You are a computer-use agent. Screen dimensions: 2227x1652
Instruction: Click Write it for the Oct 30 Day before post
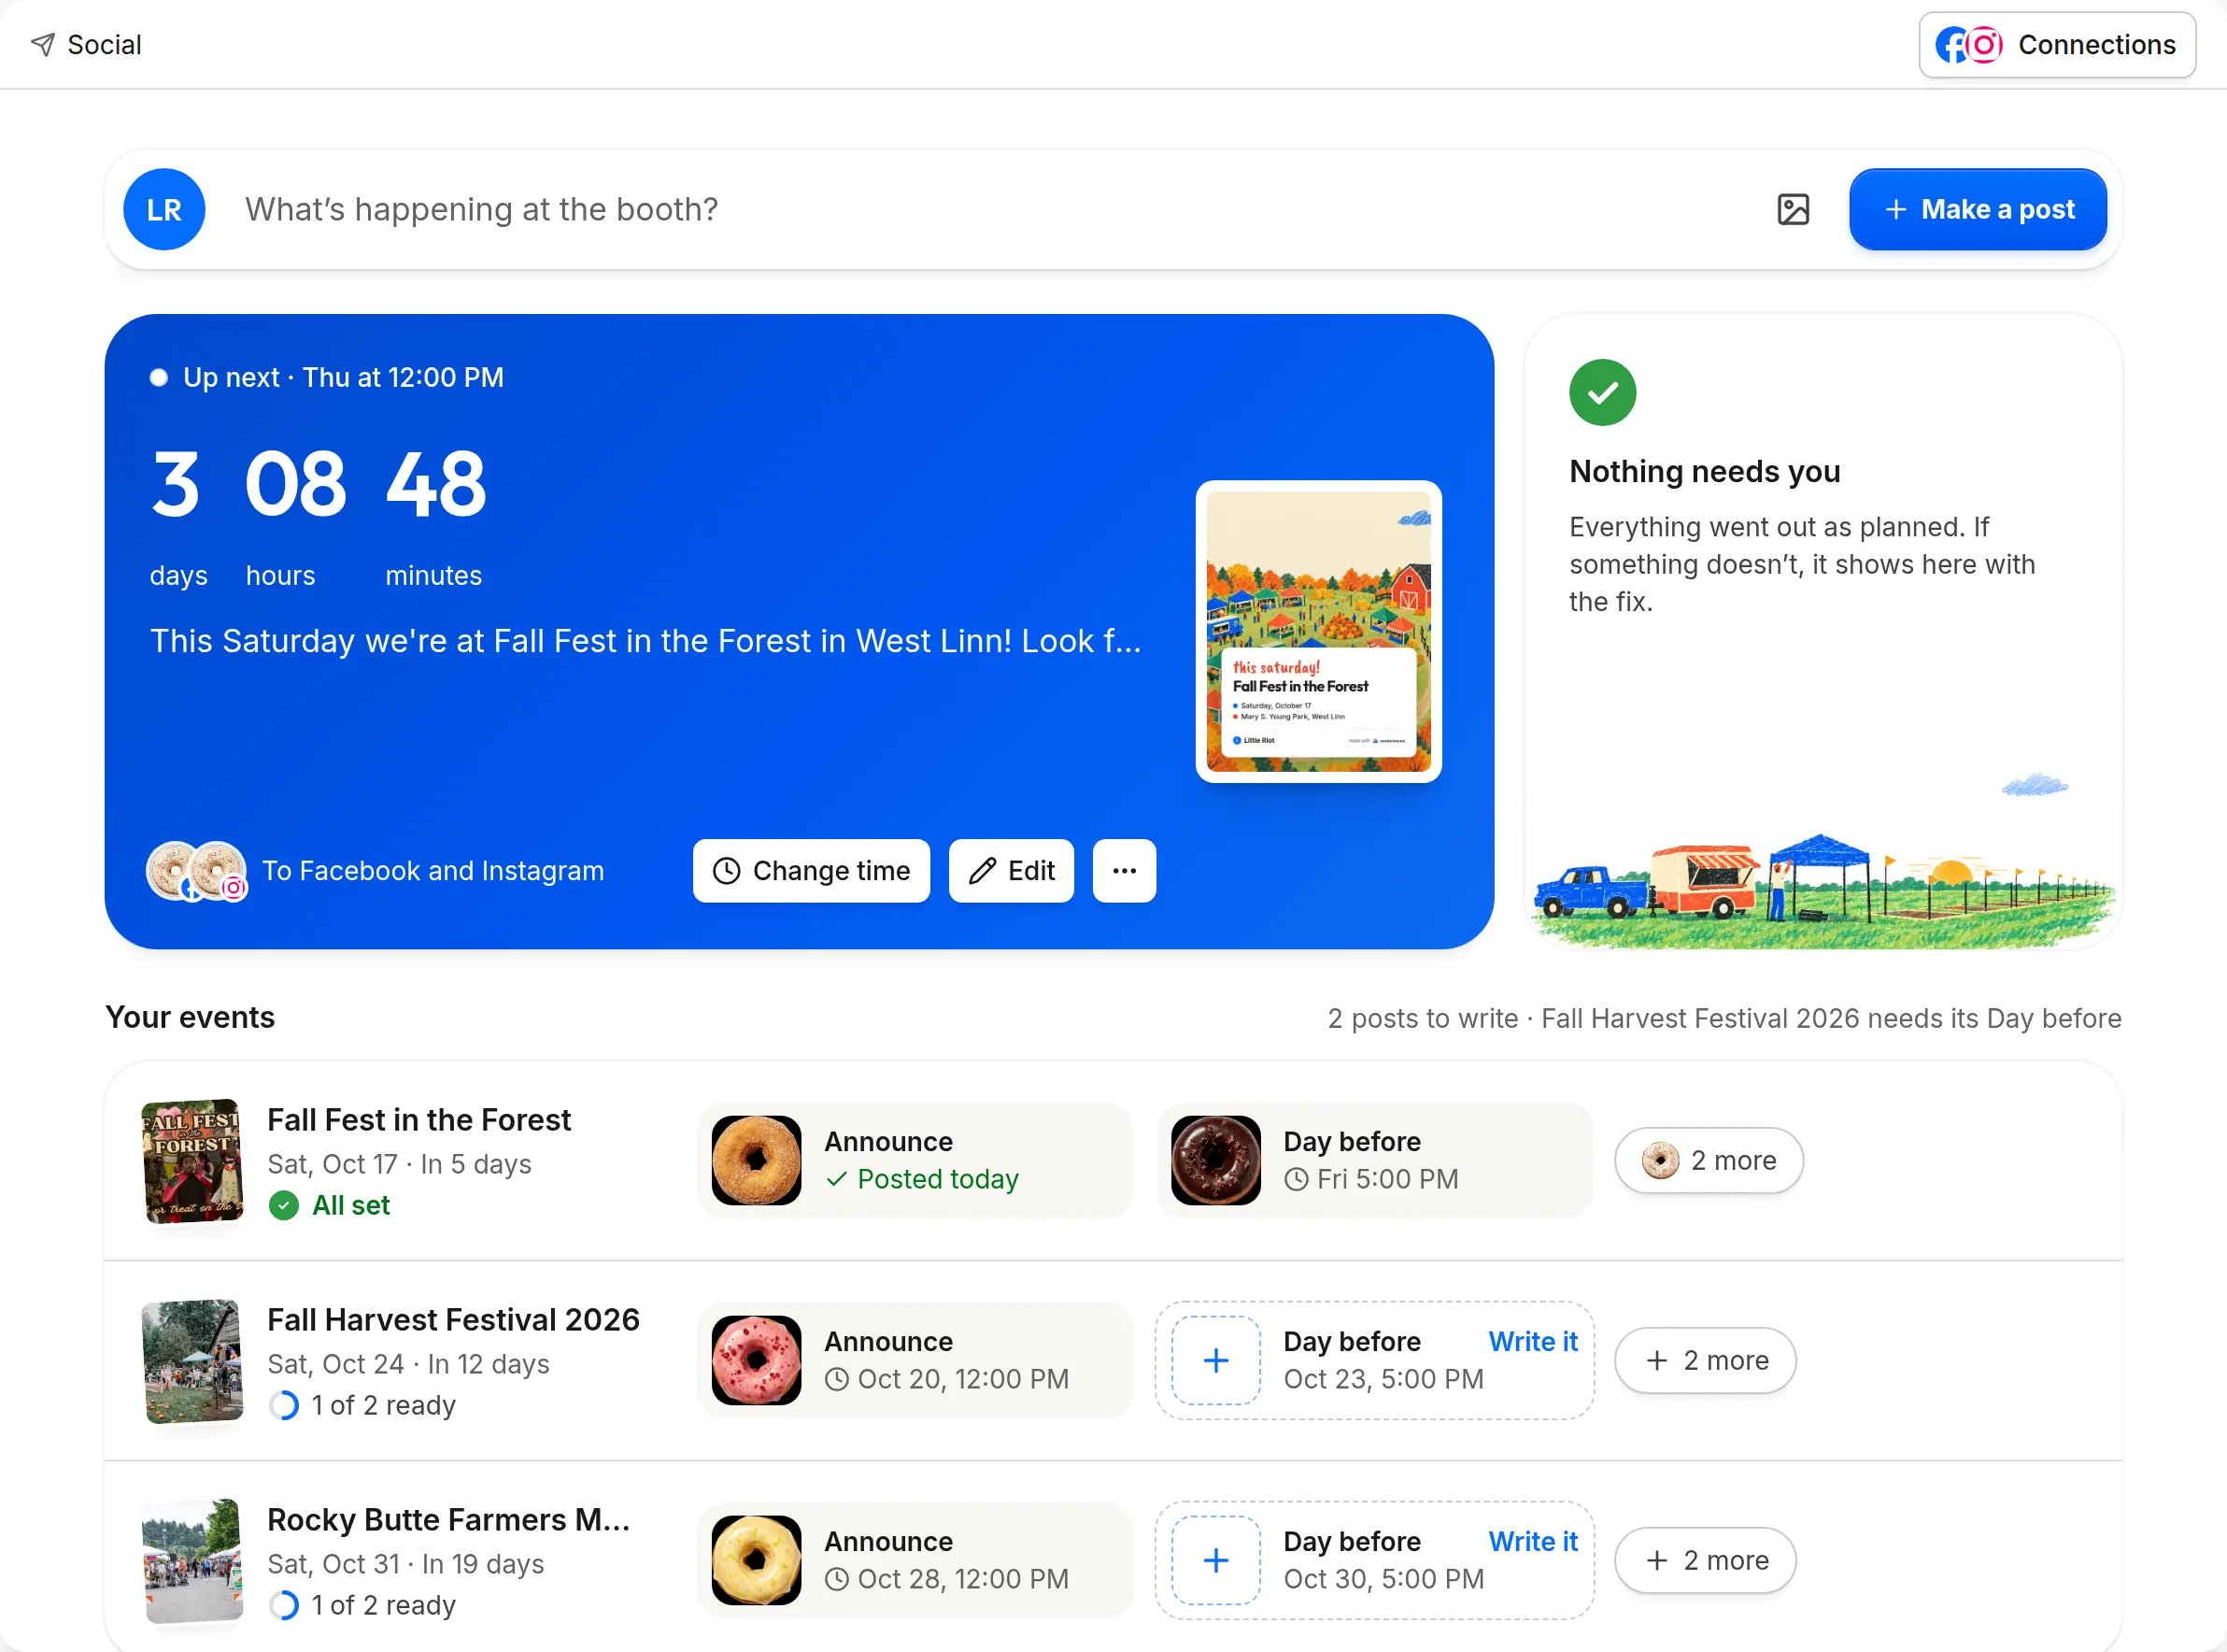pyautogui.click(x=1532, y=1541)
